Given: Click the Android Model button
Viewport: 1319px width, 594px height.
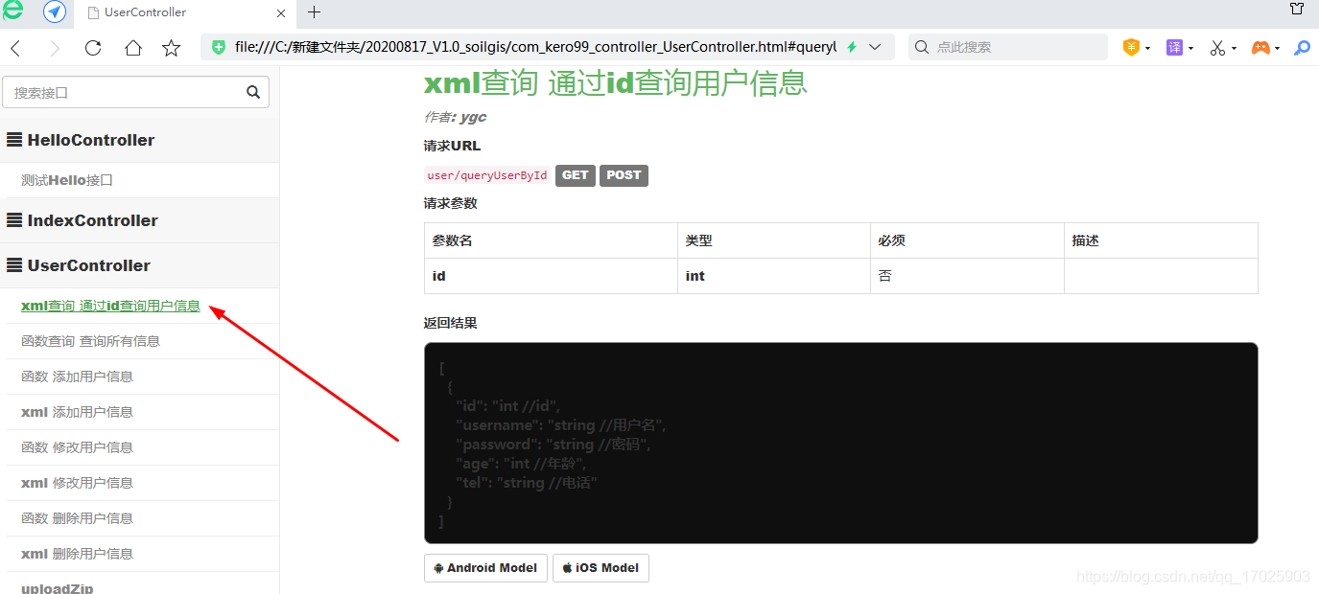Looking at the screenshot, I should point(485,567).
